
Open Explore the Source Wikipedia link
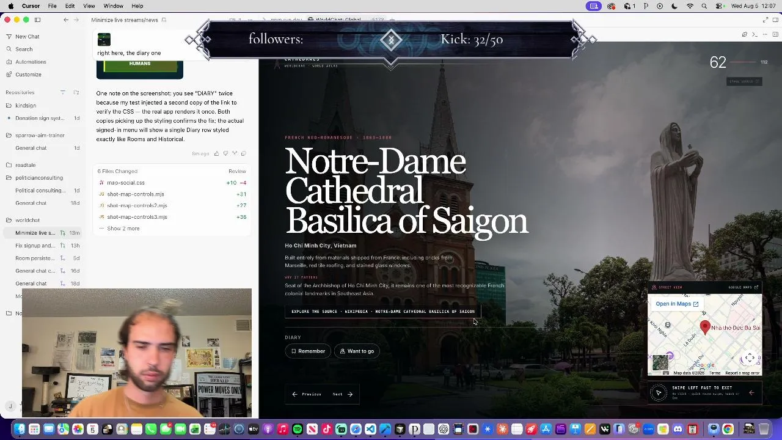coord(383,312)
